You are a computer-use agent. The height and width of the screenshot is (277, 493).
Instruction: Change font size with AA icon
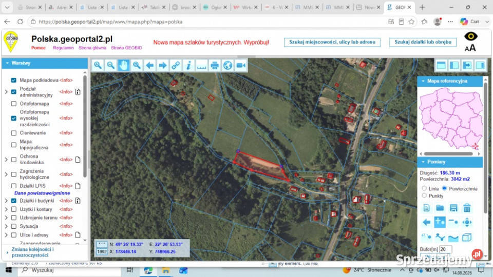[x=470, y=48]
